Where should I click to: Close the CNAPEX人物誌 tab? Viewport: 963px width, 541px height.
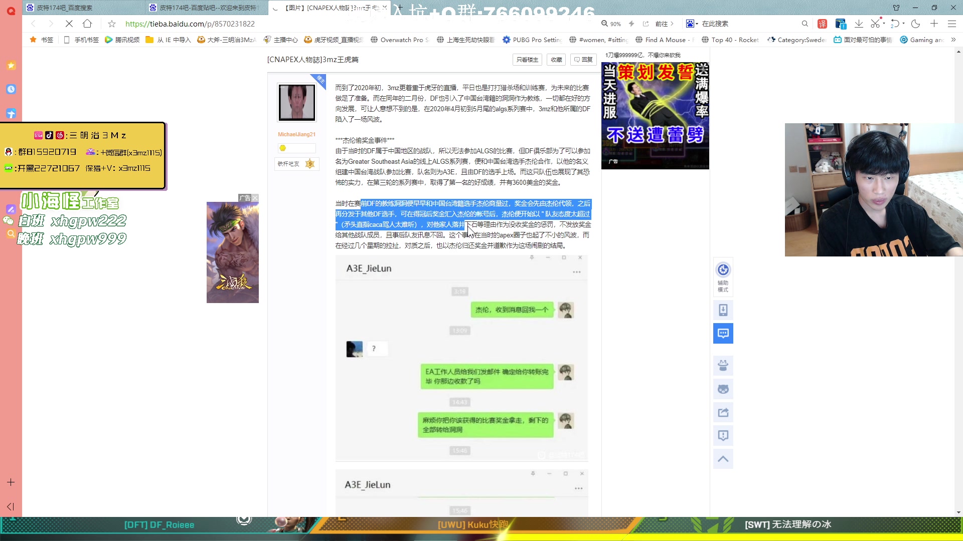[385, 8]
